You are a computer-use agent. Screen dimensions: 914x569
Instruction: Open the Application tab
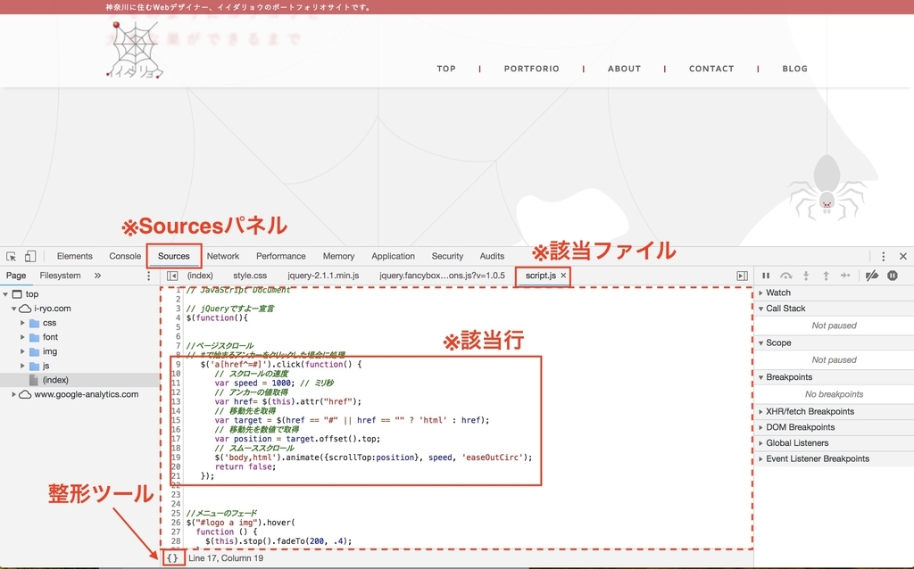(x=393, y=256)
